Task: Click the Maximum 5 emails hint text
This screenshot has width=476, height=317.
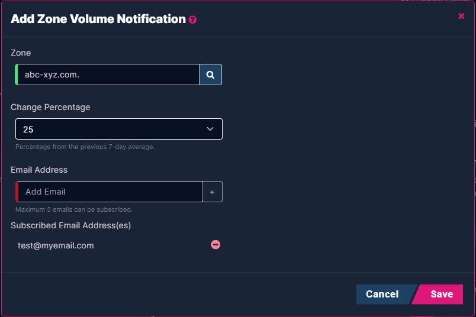Action: [74, 209]
